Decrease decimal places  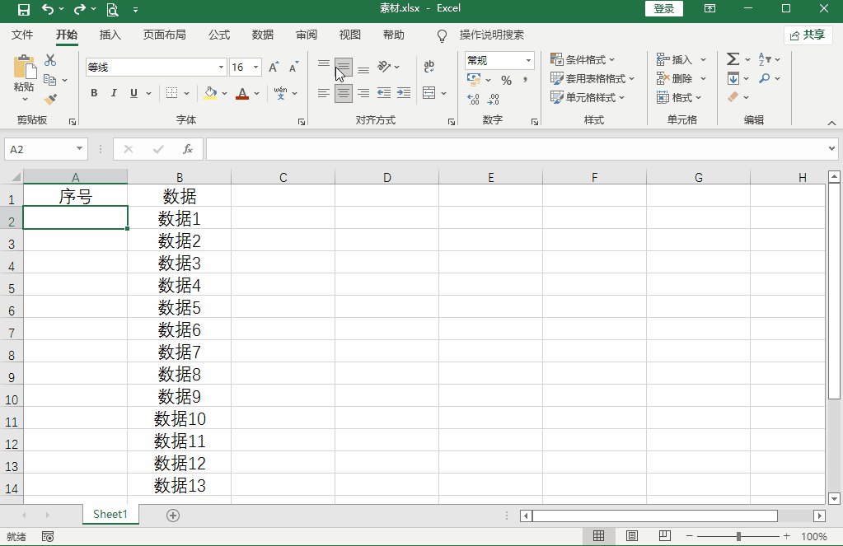pyautogui.click(x=493, y=99)
